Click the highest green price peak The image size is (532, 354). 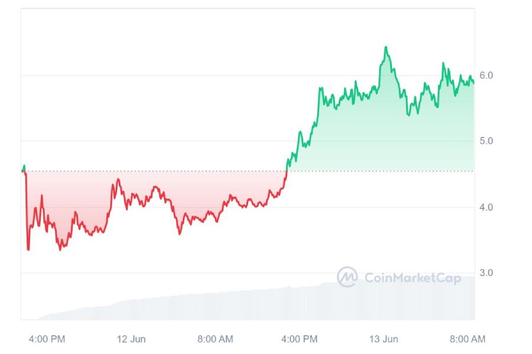(x=386, y=48)
